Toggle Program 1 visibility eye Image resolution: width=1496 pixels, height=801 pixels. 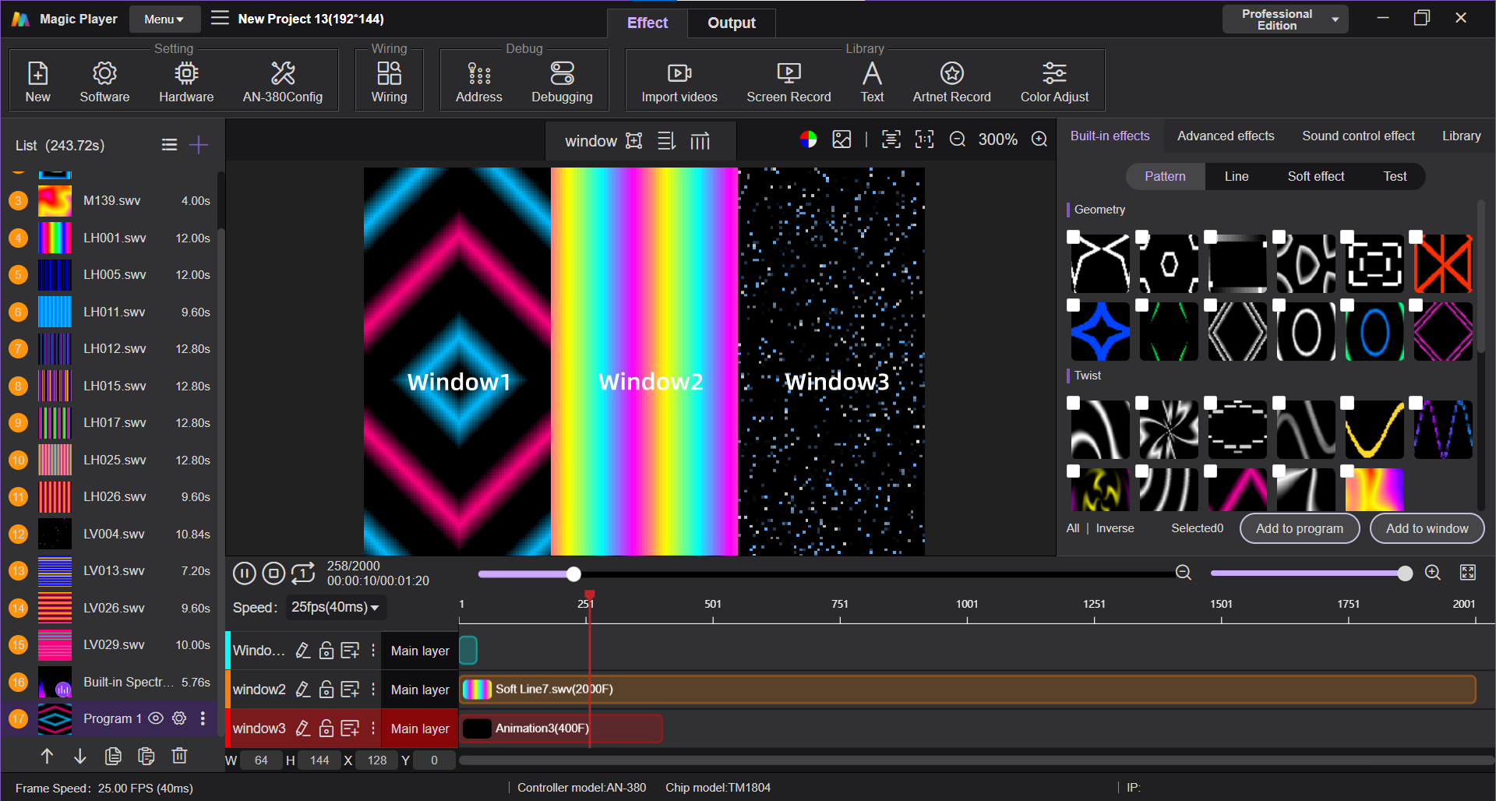[x=156, y=718]
